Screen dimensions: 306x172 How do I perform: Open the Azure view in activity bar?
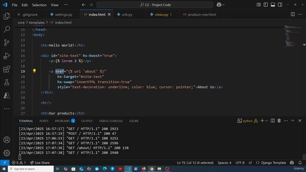(7, 96)
